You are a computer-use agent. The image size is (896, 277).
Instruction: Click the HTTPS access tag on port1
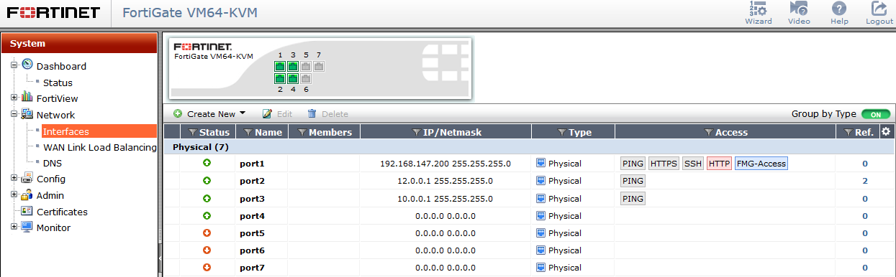664,164
